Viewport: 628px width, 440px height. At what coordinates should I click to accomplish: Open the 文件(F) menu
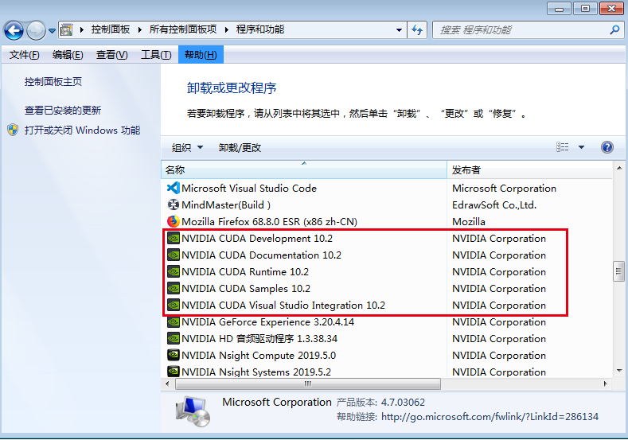(x=25, y=55)
